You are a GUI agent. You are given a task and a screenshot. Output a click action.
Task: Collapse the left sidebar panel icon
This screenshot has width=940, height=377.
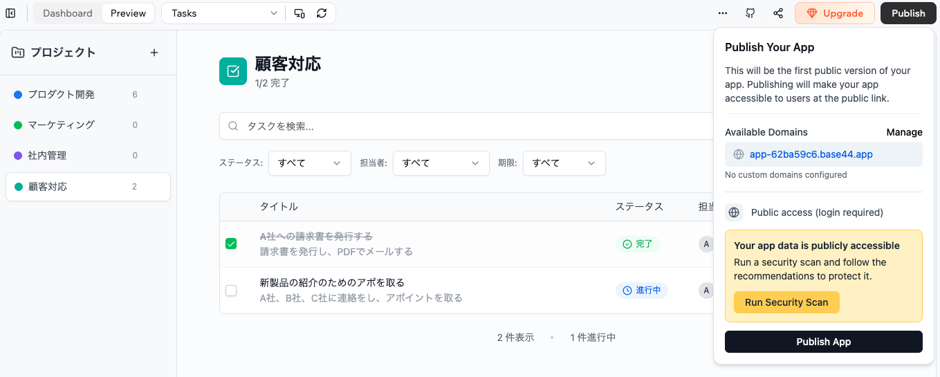[10, 13]
